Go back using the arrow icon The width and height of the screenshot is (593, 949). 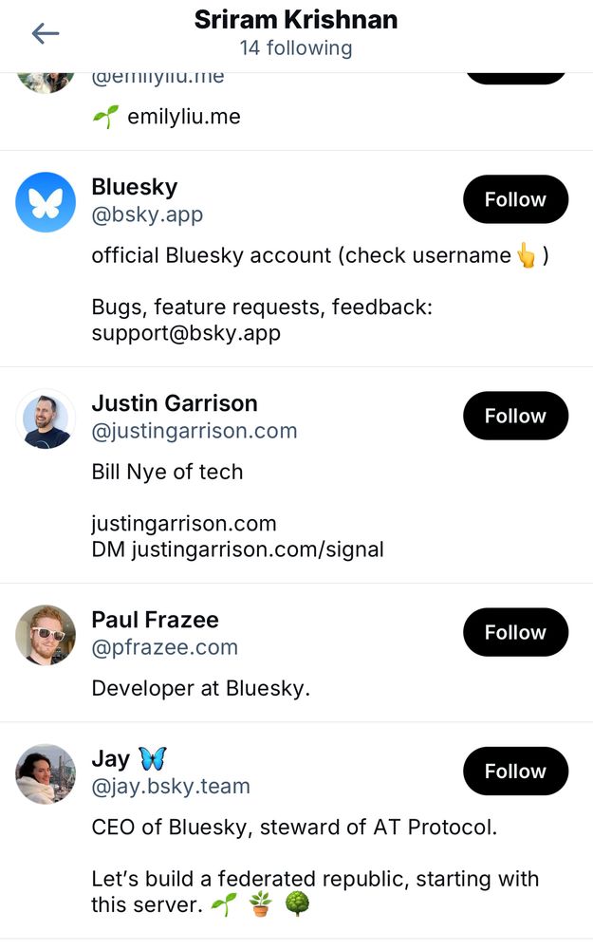[x=46, y=34]
